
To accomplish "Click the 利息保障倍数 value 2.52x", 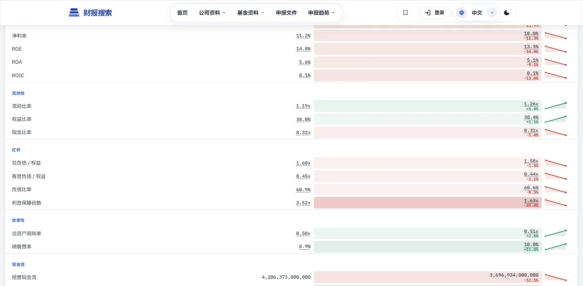I will pyautogui.click(x=303, y=203).
